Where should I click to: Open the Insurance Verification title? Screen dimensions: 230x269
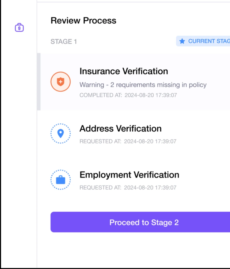point(124,71)
